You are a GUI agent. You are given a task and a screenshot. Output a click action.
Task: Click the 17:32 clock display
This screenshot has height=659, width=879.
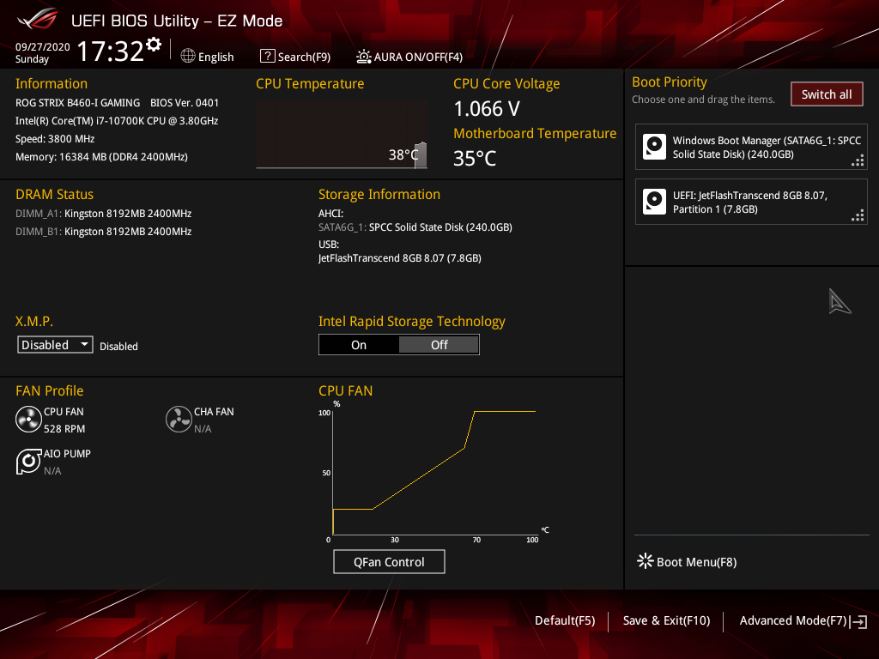click(111, 51)
